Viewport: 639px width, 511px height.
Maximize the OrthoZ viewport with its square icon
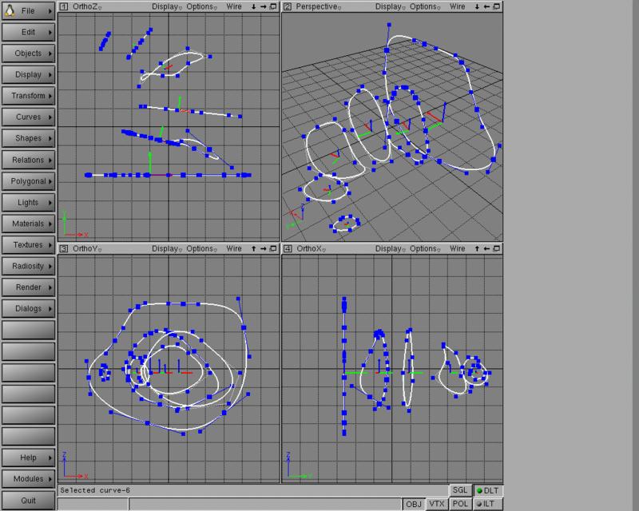point(273,6)
